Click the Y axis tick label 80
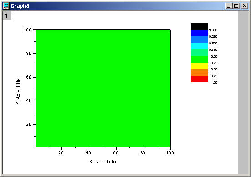 (29, 53)
